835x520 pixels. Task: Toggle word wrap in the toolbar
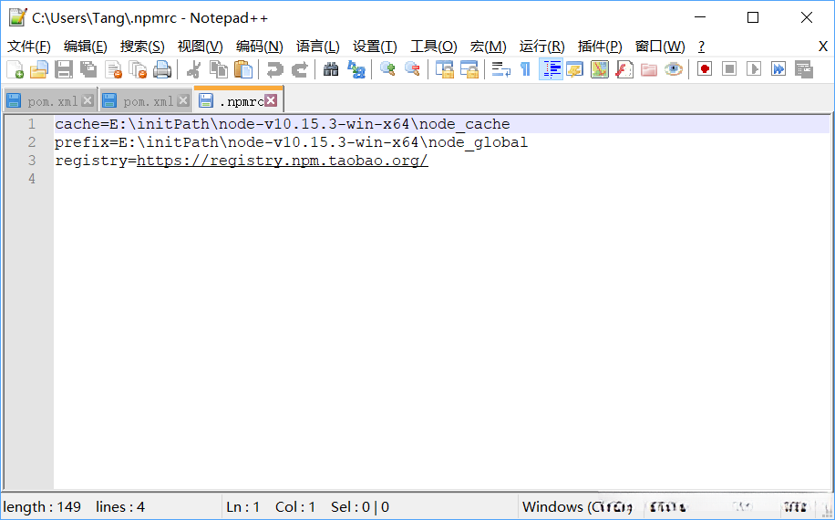pyautogui.click(x=500, y=69)
